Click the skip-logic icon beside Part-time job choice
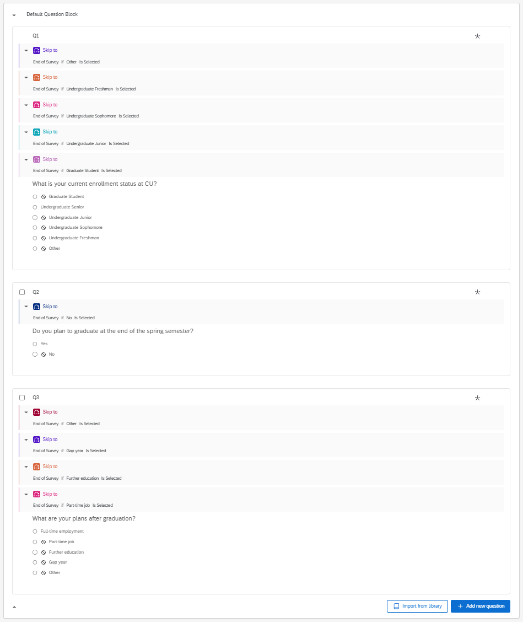 [x=43, y=542]
